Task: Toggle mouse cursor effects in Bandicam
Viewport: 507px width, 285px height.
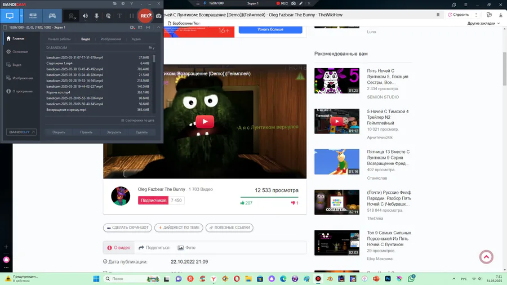Action: click(x=108, y=16)
